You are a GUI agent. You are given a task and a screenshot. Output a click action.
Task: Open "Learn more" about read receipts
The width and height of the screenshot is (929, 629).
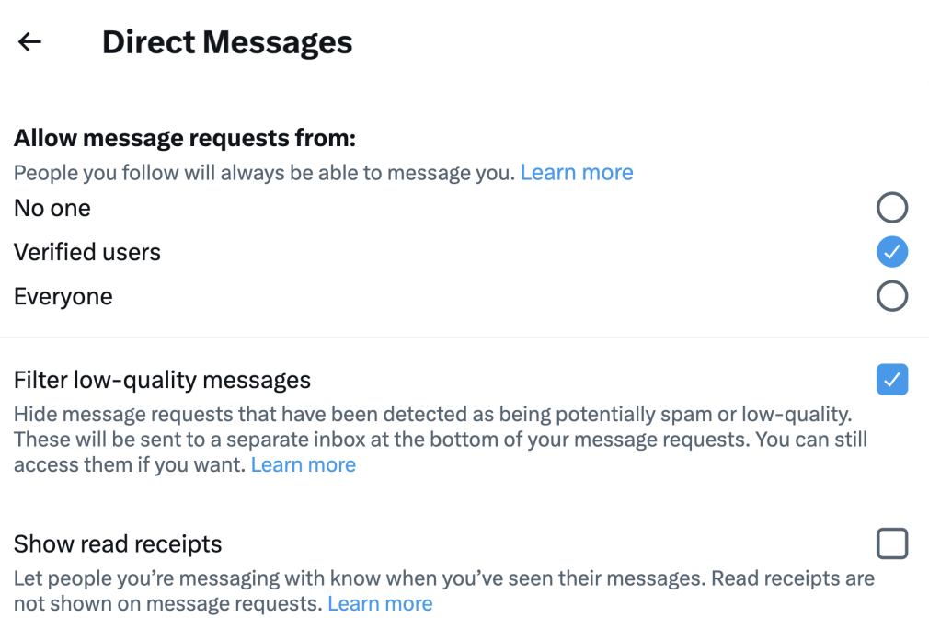pyautogui.click(x=380, y=603)
